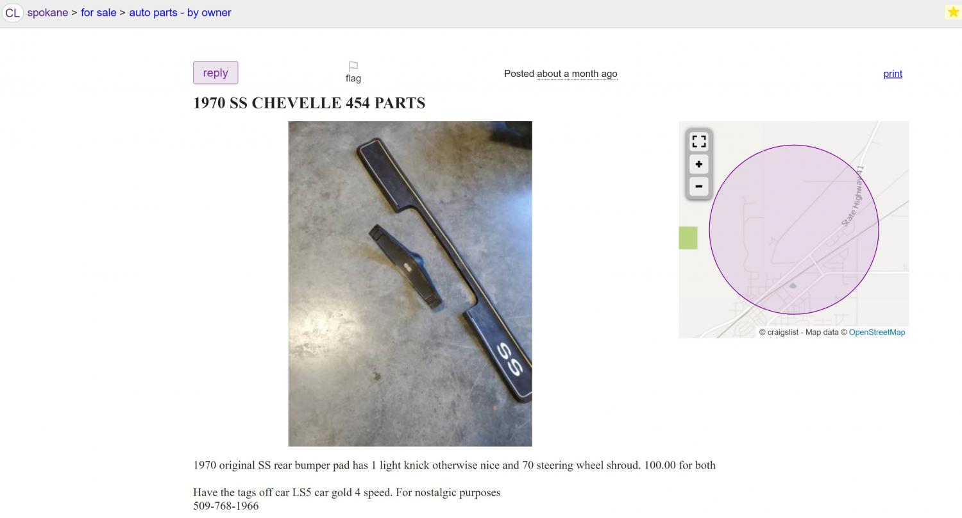Go to the spokane breadcrumb
Viewport: 962px width, 518px height.
pos(47,13)
